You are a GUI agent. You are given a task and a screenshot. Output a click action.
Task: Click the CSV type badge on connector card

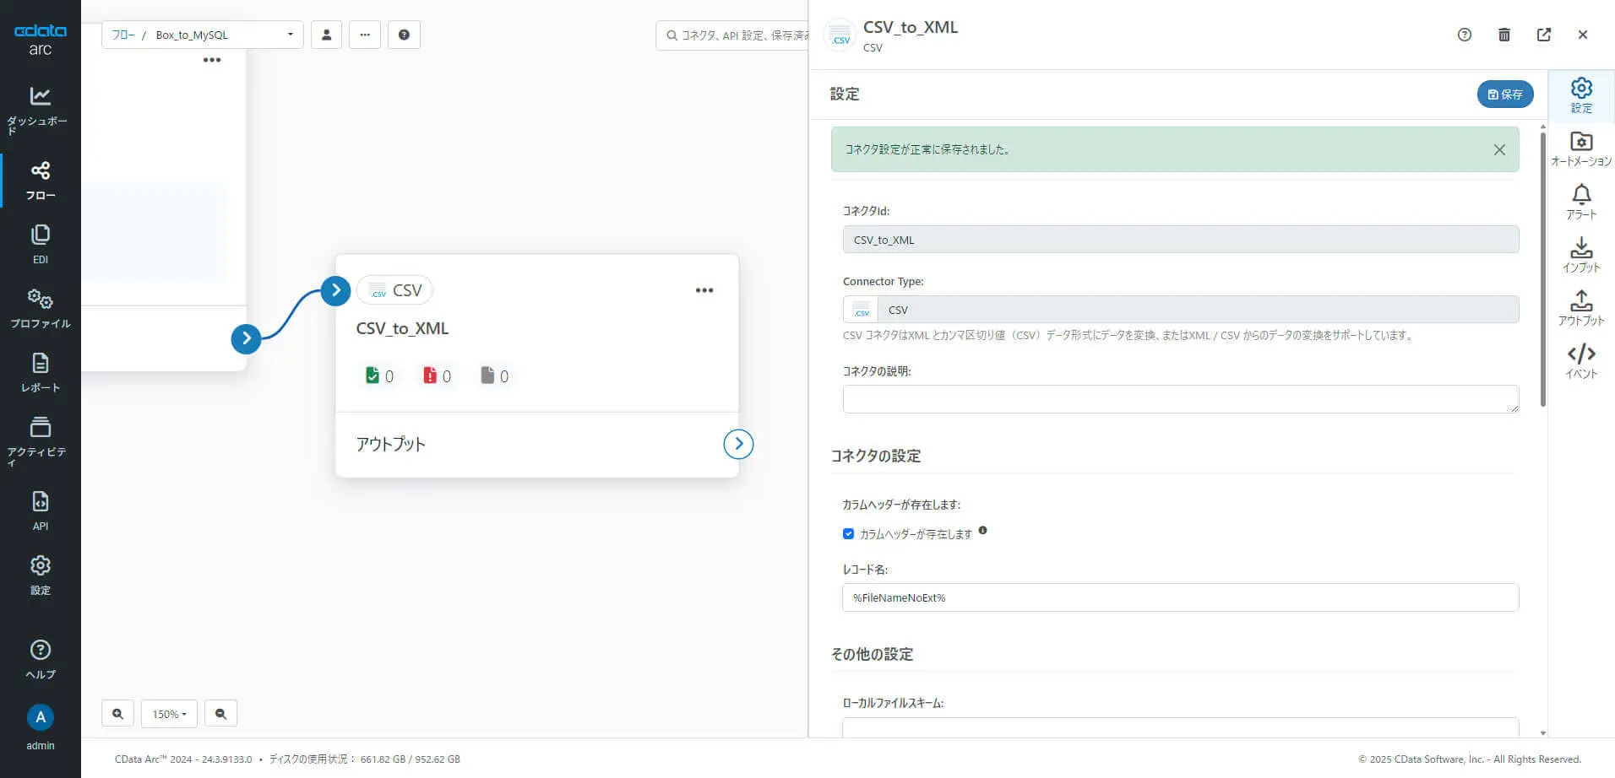395,290
